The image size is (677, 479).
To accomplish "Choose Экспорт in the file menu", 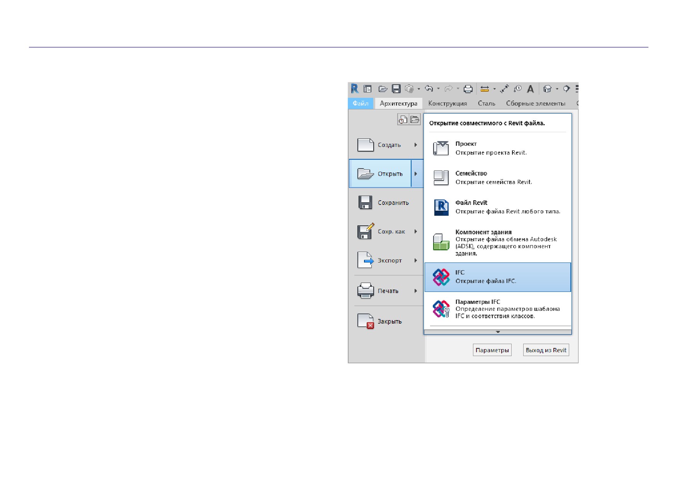I will (386, 260).
